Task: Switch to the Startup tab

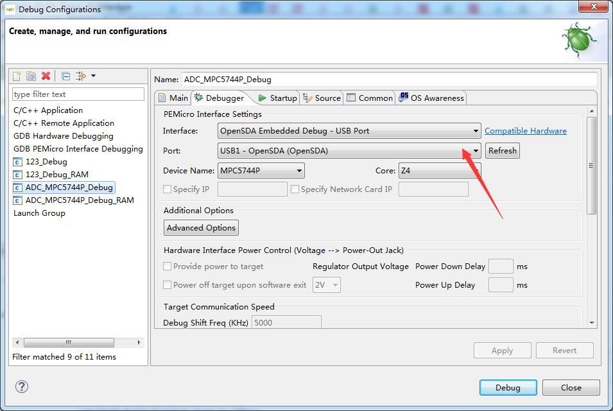Action: point(277,98)
